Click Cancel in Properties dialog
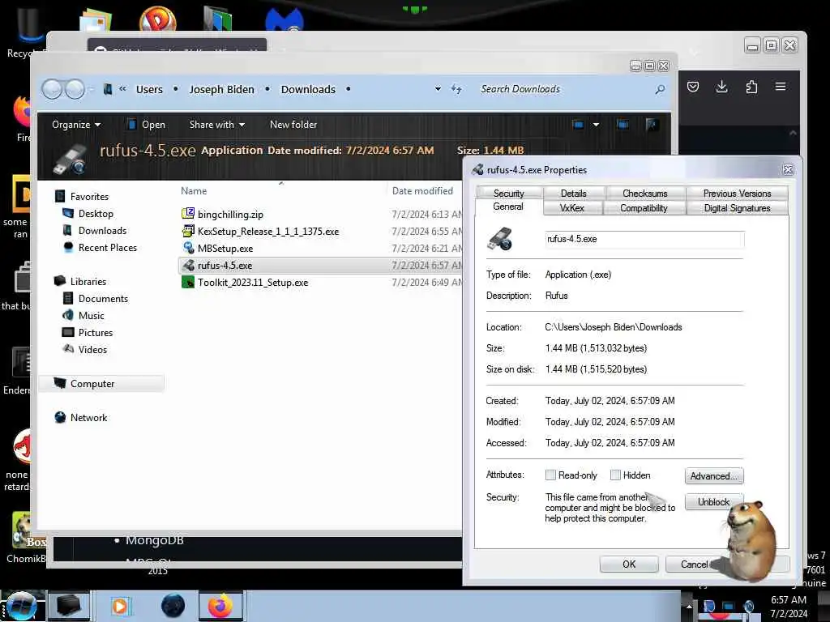Viewport: 830px width, 622px height. (x=695, y=564)
